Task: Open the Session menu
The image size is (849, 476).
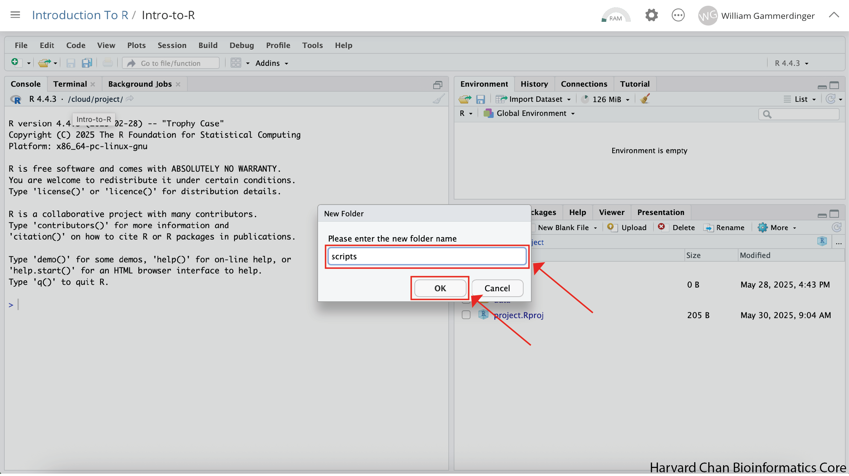Action: click(x=172, y=45)
